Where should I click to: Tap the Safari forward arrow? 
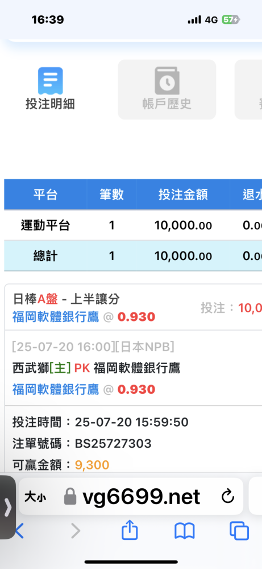(x=76, y=531)
